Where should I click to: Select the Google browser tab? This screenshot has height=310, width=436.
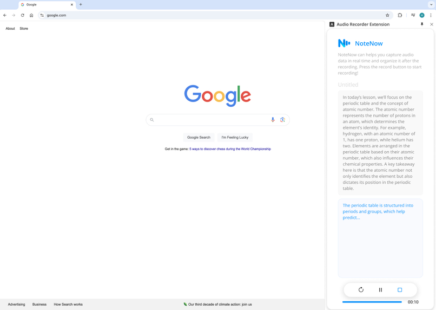(x=47, y=4)
